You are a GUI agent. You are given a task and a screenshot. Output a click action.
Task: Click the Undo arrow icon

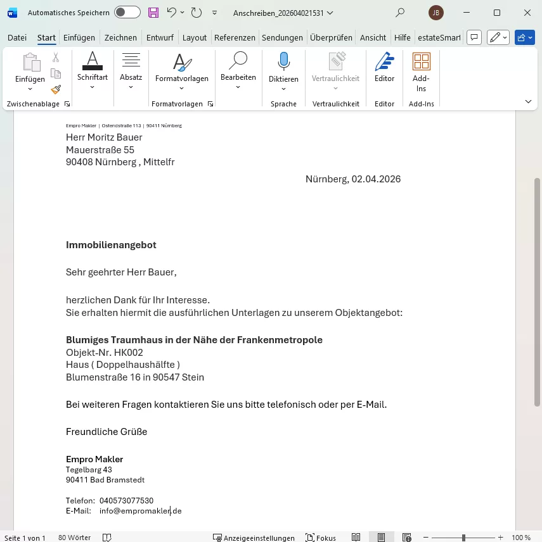pos(171,13)
